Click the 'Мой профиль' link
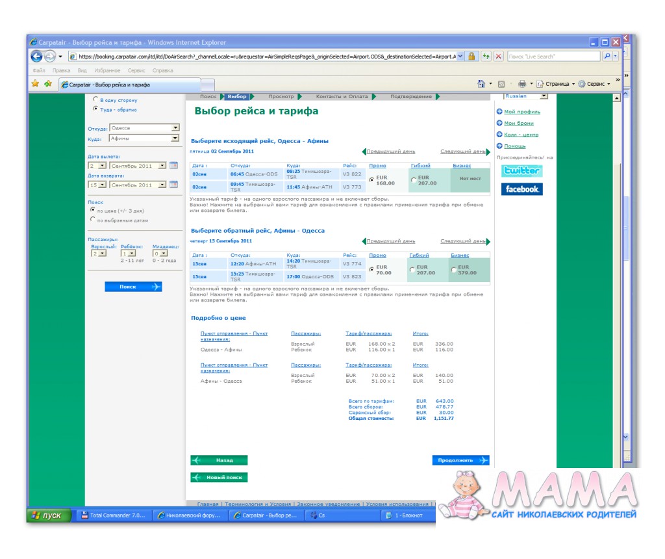The width and height of the screenshot is (665, 559). [521, 112]
